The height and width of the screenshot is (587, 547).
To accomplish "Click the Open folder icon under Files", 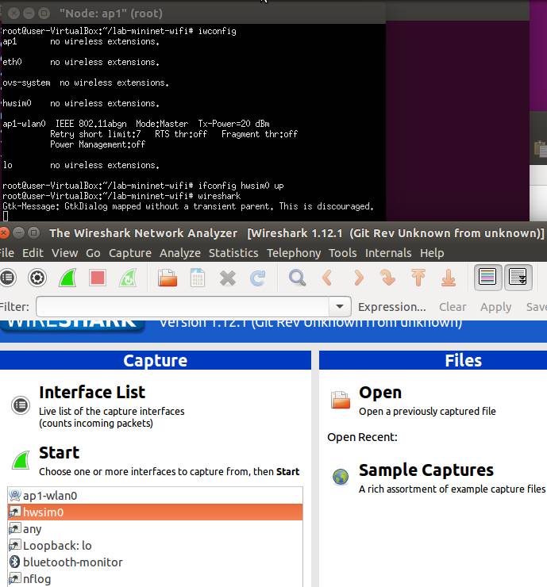I will tap(341, 400).
